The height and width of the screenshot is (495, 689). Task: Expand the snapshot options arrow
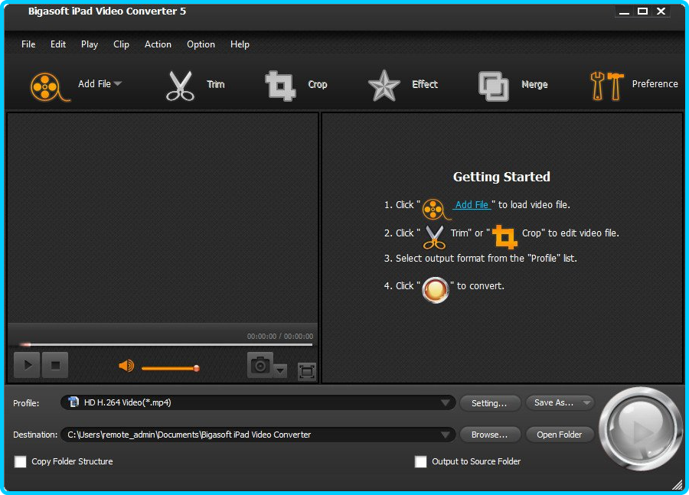coord(280,371)
